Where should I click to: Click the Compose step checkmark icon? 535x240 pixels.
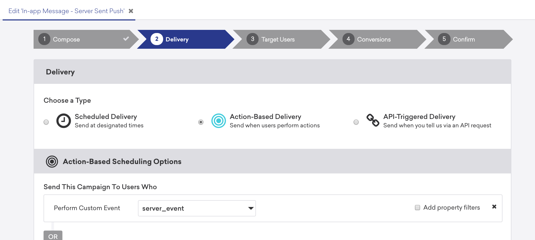tap(126, 39)
